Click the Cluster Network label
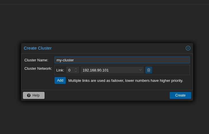The height and width of the screenshot is (134, 209). 38,68
